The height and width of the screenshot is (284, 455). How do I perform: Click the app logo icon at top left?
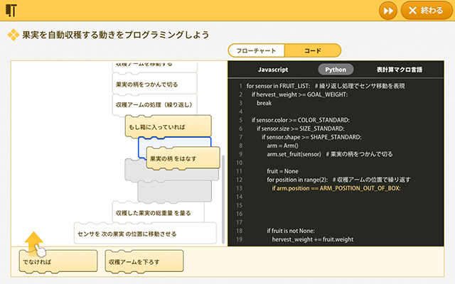(12, 11)
